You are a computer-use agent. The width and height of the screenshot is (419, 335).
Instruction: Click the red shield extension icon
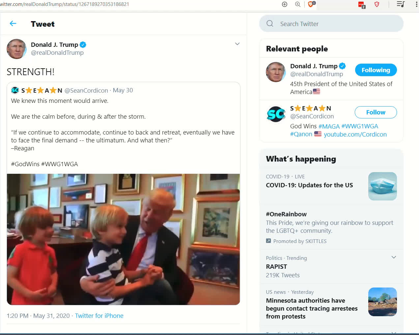pyautogui.click(x=377, y=4)
